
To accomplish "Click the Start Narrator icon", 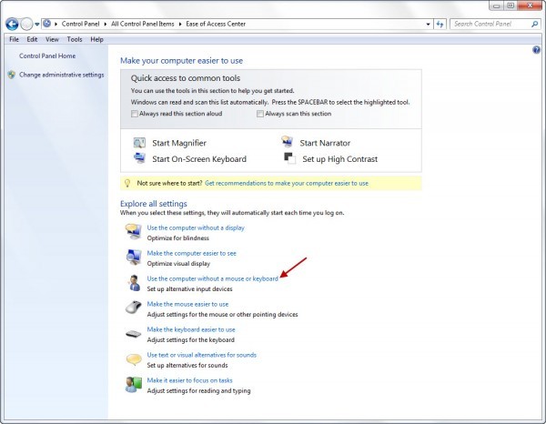I will 288,143.
